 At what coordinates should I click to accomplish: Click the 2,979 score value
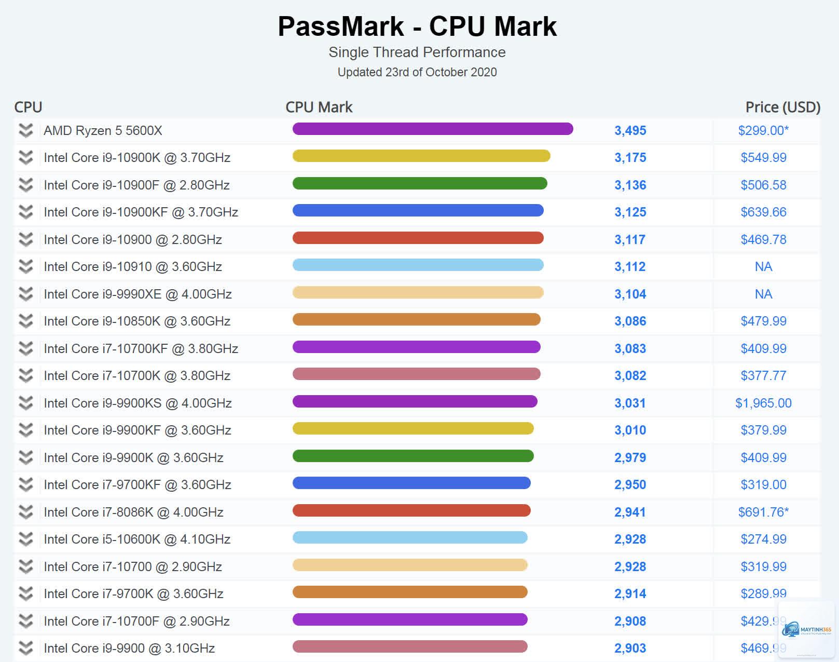[630, 457]
